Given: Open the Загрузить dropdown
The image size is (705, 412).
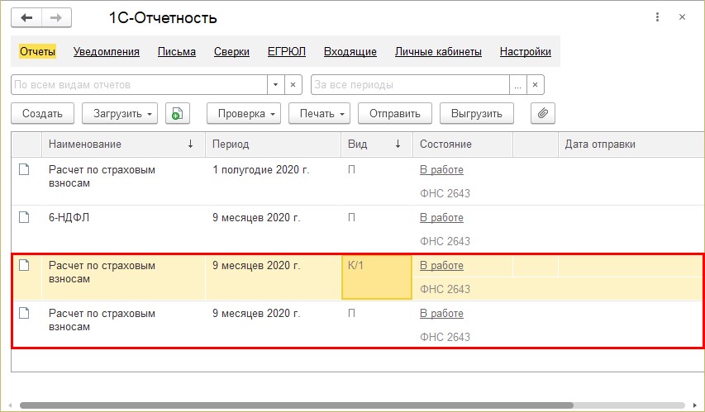Looking at the screenshot, I should pos(120,113).
